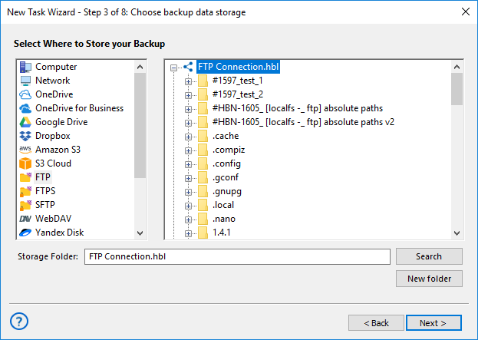Open help via question mark icon
The width and height of the screenshot is (478, 340).
(20, 322)
